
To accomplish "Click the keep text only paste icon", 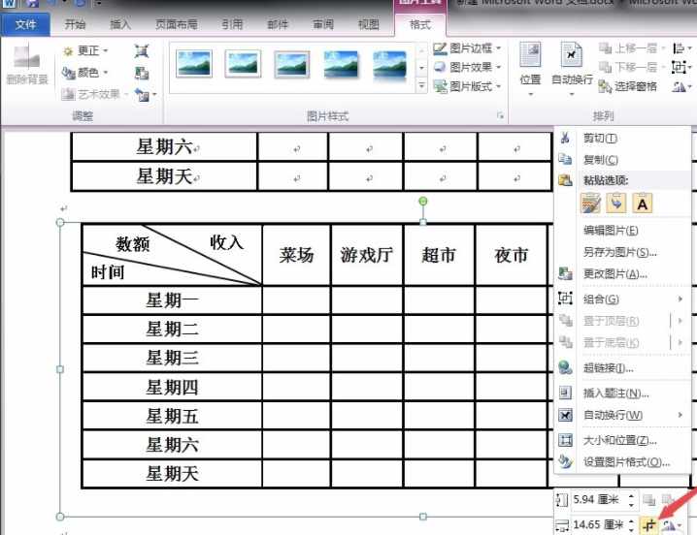I will [x=642, y=204].
